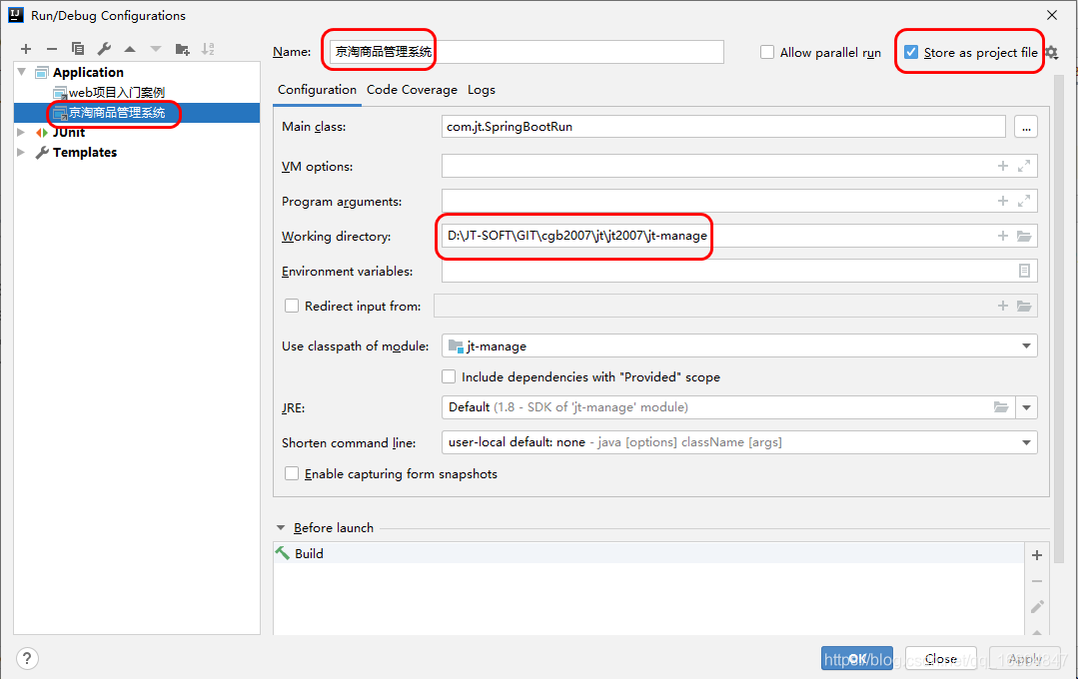1078x679 pixels.
Task: Expand the JUnit tree node
Action: click(21, 132)
